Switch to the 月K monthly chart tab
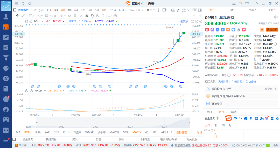Image resolution: width=280 pixels, height=148 pixels. [63, 10]
